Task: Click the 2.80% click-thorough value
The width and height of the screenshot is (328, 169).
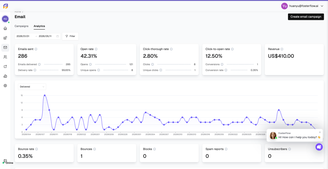Action: pyautogui.click(x=150, y=56)
